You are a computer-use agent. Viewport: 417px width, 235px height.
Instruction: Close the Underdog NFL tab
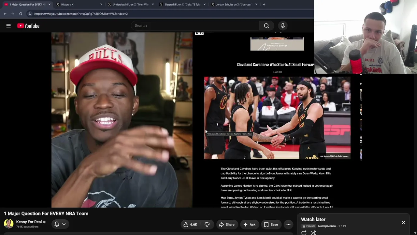point(153,5)
